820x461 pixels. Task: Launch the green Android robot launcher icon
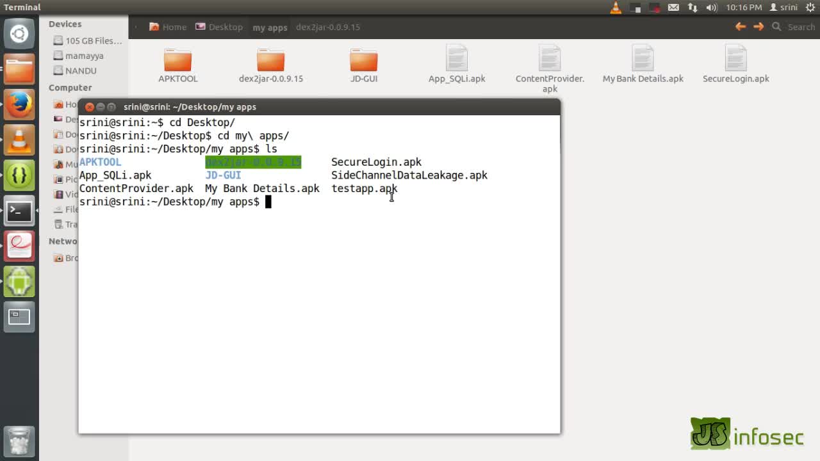[x=19, y=280]
